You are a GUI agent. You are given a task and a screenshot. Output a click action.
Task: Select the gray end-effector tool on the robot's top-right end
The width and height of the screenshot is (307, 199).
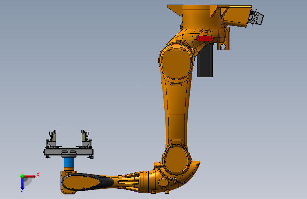point(256,17)
